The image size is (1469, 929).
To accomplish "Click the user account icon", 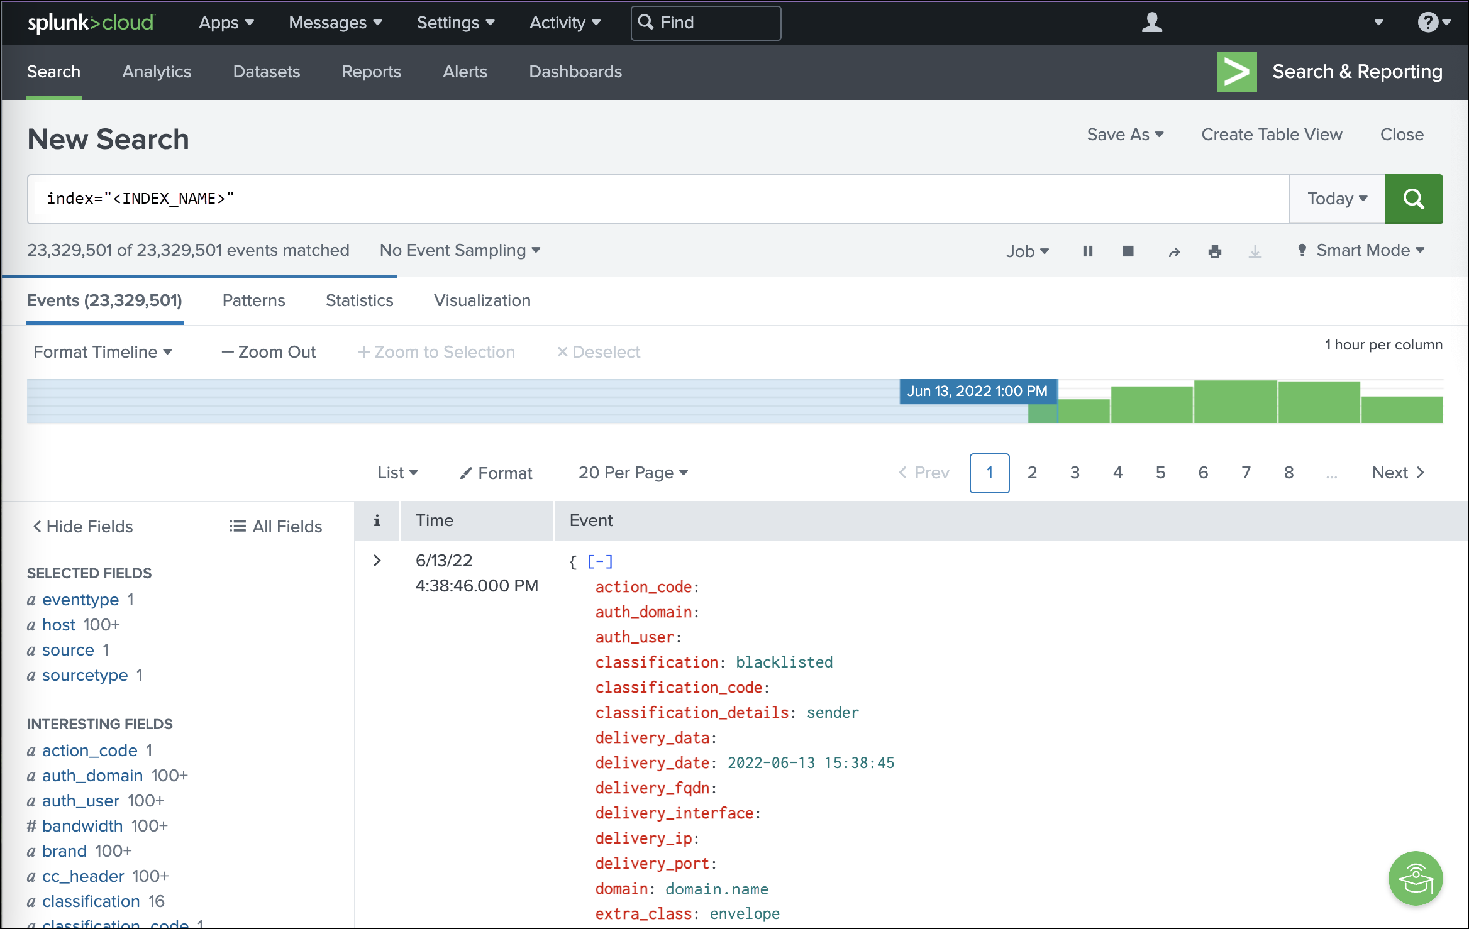I will [1151, 23].
